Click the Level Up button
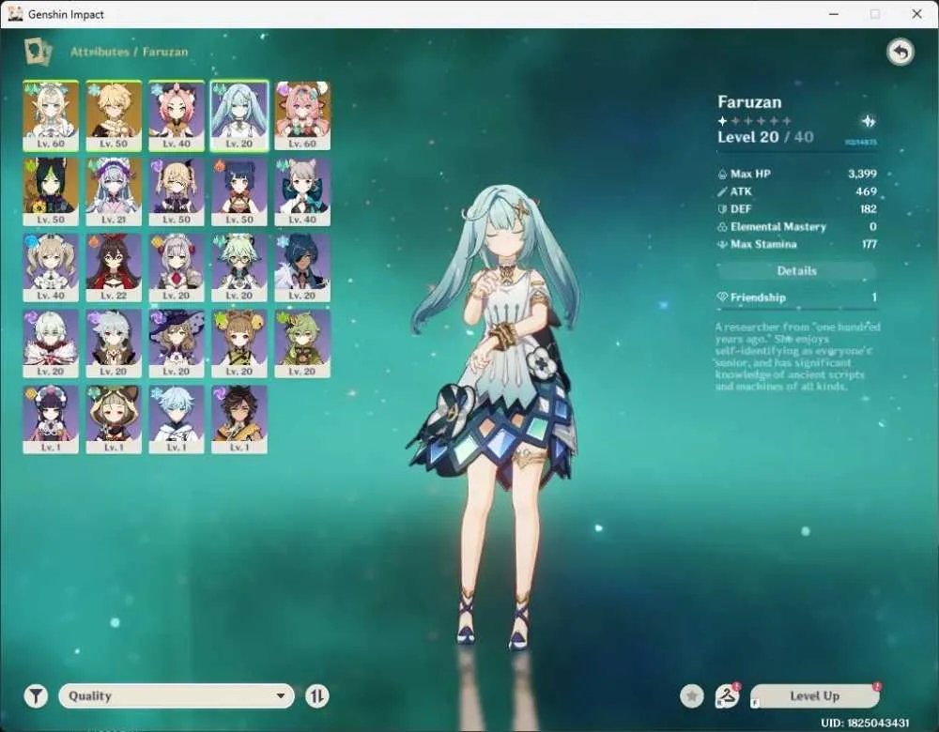Image resolution: width=939 pixels, height=732 pixels. [x=814, y=696]
